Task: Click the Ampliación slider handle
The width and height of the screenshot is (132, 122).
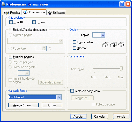Action: [121, 69]
